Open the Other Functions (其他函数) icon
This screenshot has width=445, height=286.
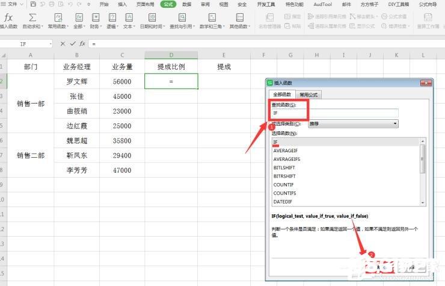239,18
